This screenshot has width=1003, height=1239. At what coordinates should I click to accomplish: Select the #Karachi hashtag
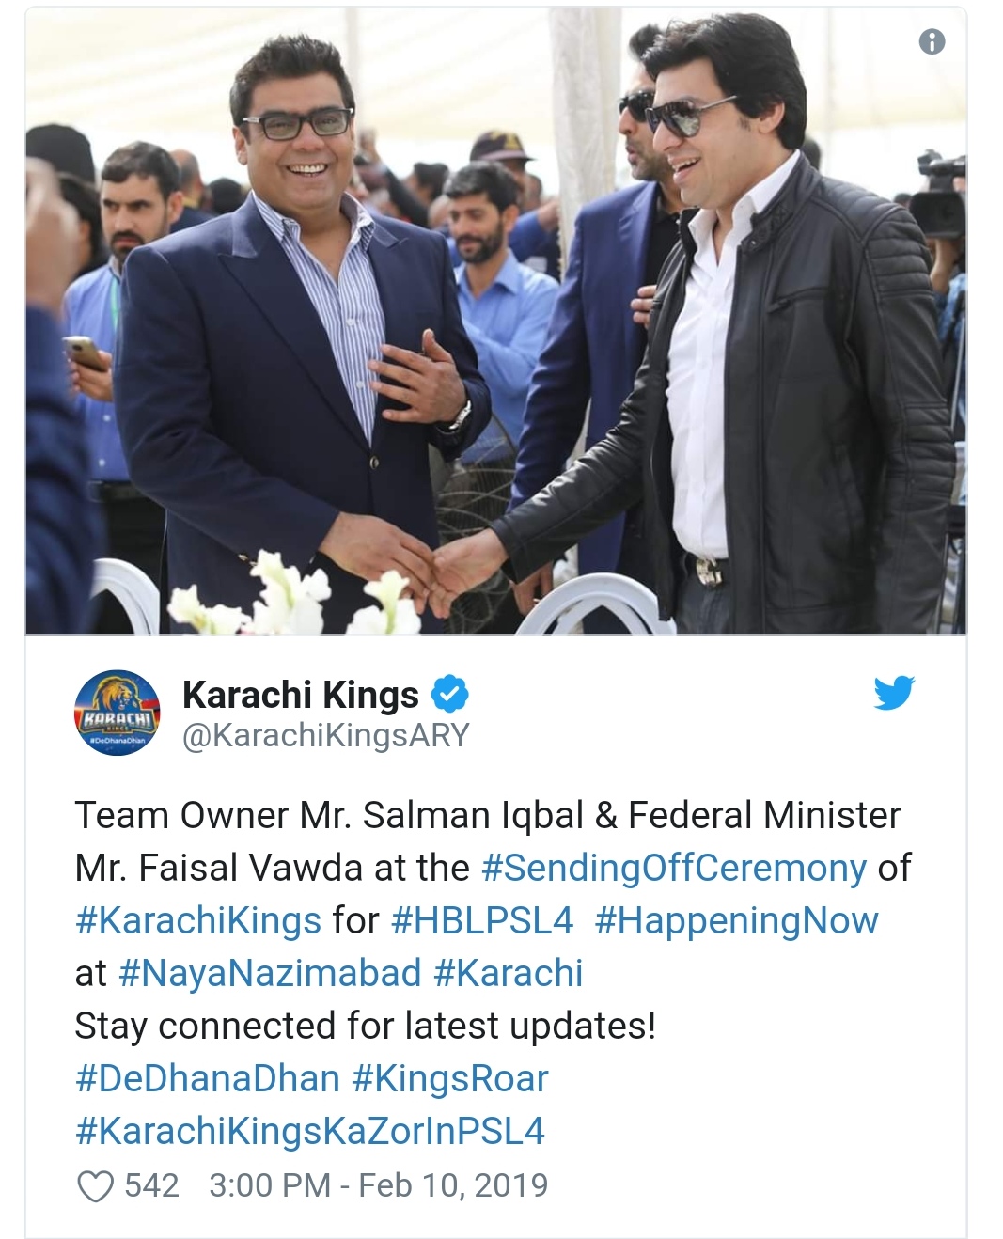(509, 973)
